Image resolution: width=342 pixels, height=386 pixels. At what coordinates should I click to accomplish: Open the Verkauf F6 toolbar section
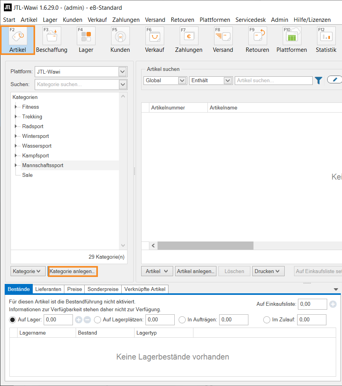154,40
